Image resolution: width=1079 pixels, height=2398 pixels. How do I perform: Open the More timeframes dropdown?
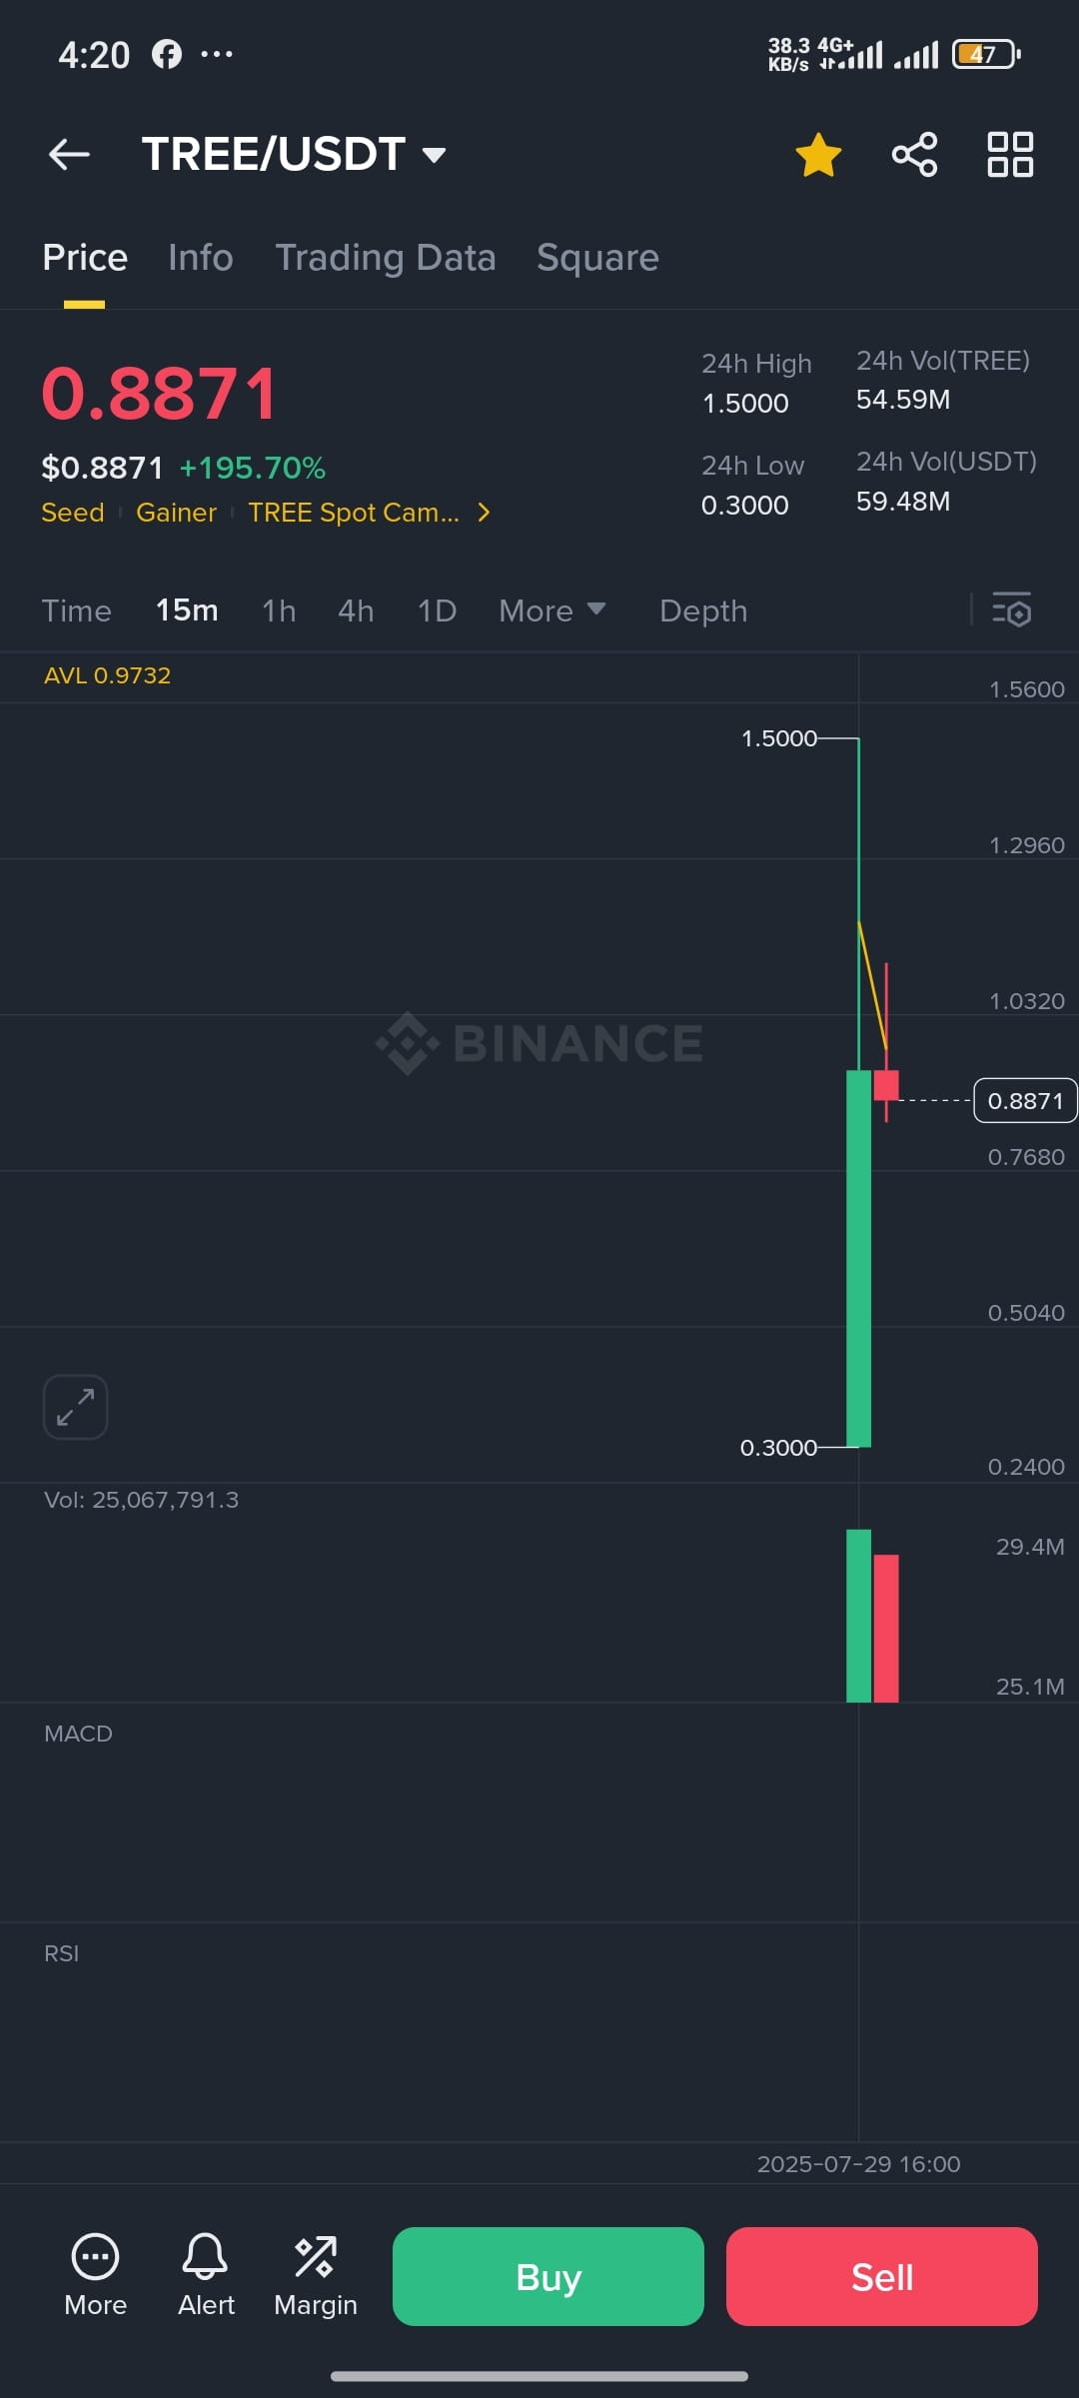point(552,610)
